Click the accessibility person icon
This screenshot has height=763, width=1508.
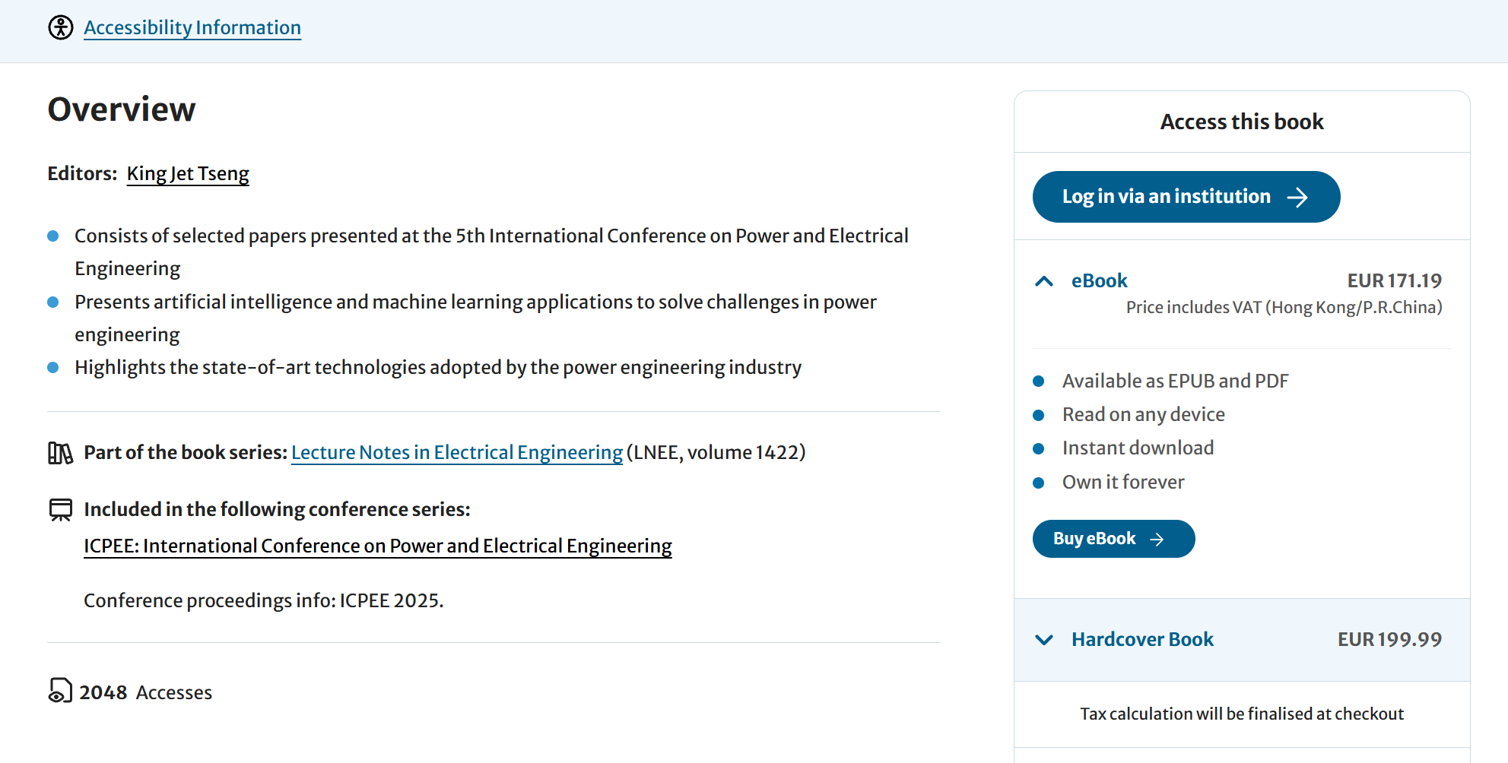pyautogui.click(x=61, y=27)
